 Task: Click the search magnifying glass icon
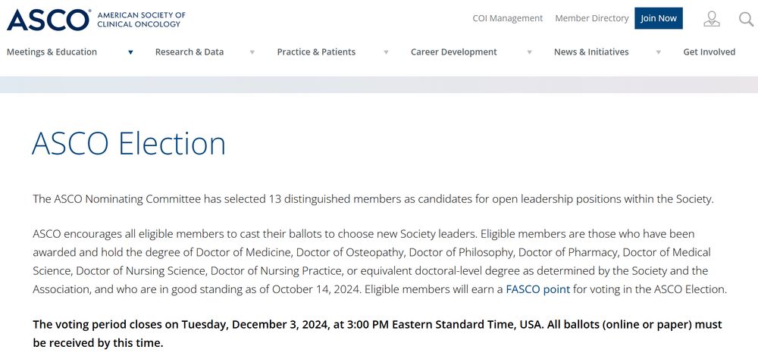pyautogui.click(x=746, y=19)
